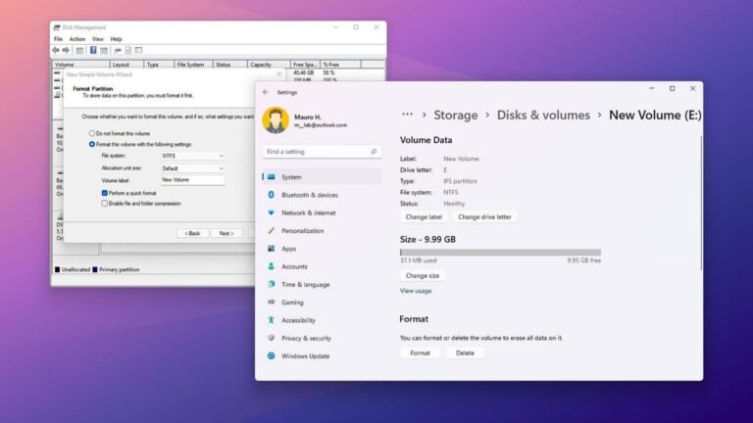This screenshot has height=423, width=753.
Task: Click the Volume label text field
Action: point(192,180)
